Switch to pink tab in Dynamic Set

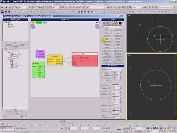[45, 23]
